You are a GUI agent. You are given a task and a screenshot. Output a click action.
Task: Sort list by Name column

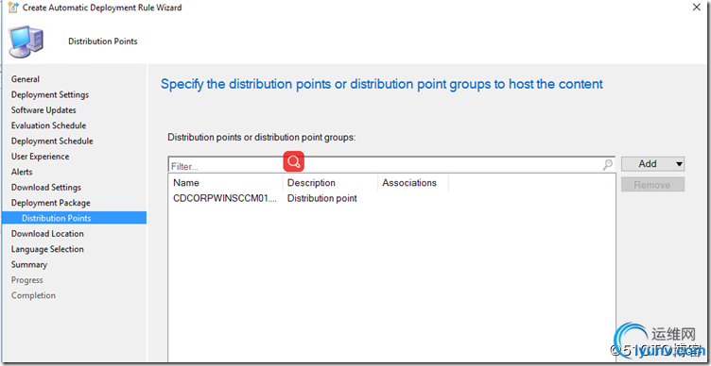[x=226, y=183]
